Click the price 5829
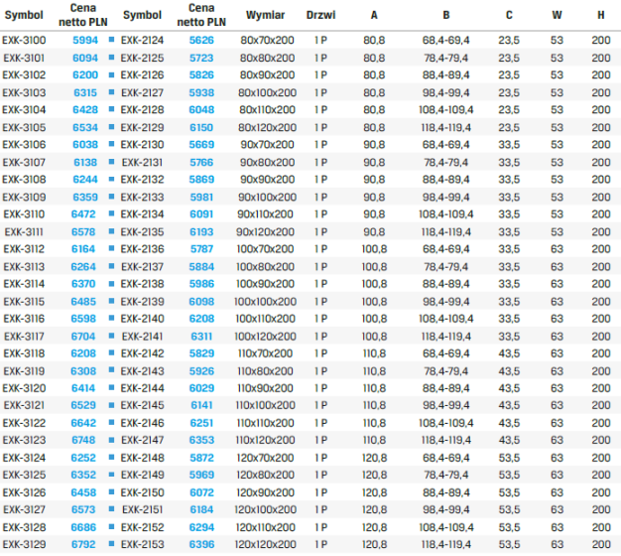This screenshot has width=621, height=556. click(201, 353)
